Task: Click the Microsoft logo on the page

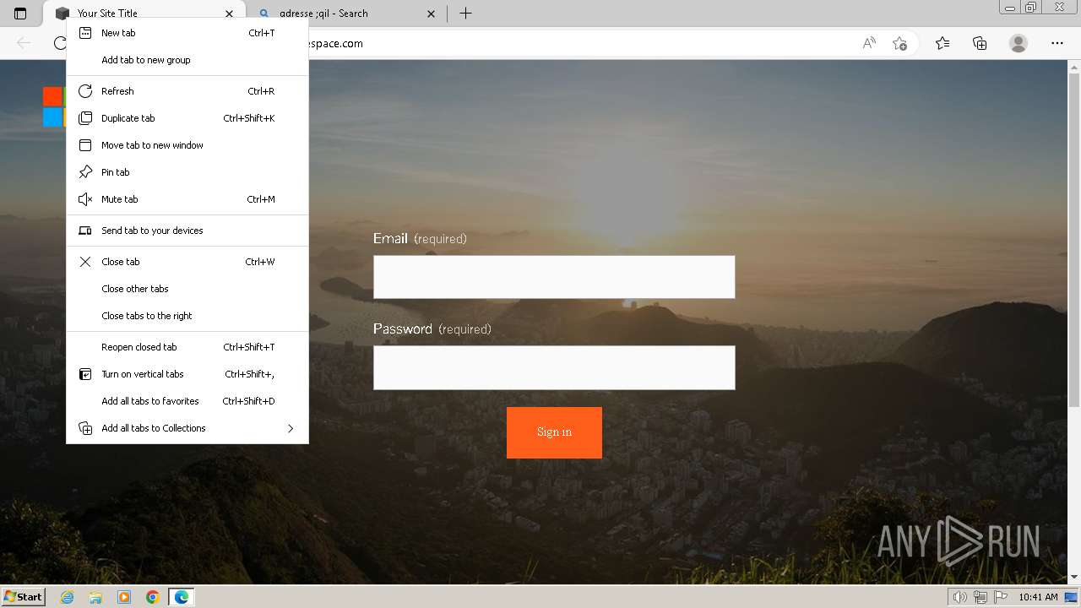Action: click(54, 106)
